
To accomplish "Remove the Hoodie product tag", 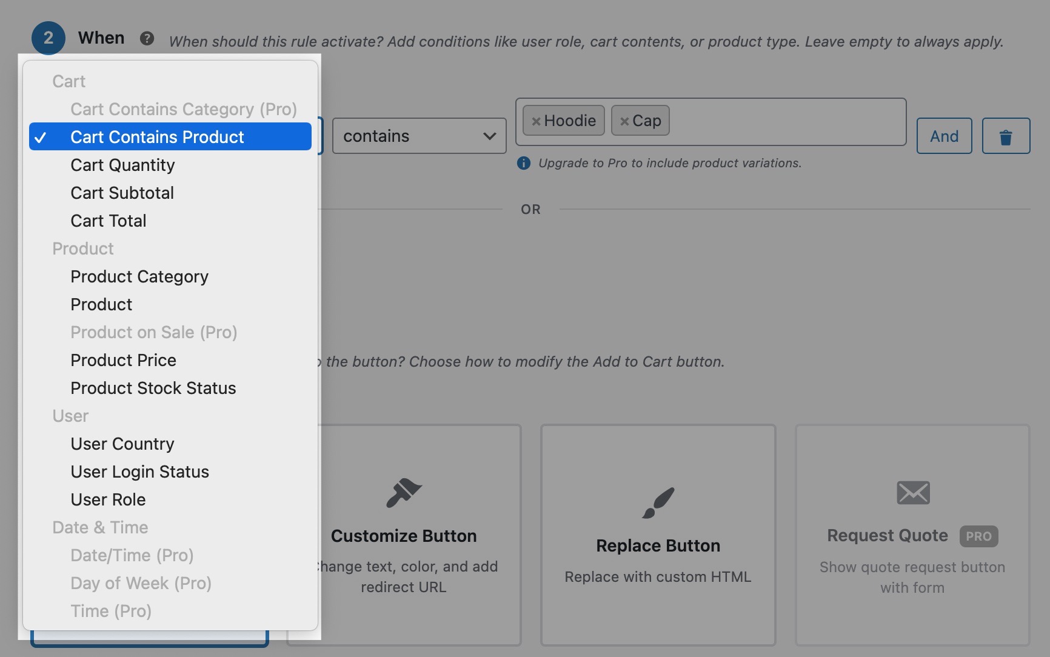I will [535, 120].
